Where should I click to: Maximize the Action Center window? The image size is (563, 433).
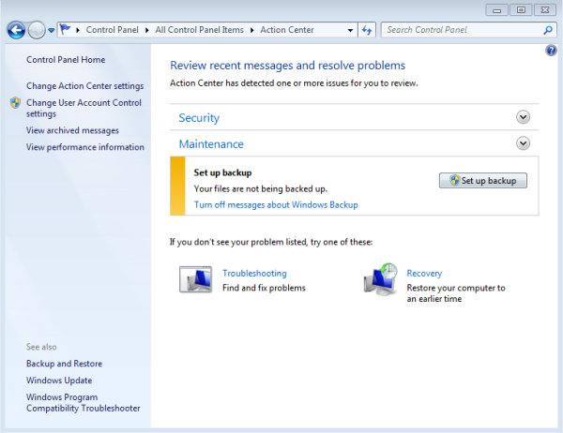pos(521,10)
